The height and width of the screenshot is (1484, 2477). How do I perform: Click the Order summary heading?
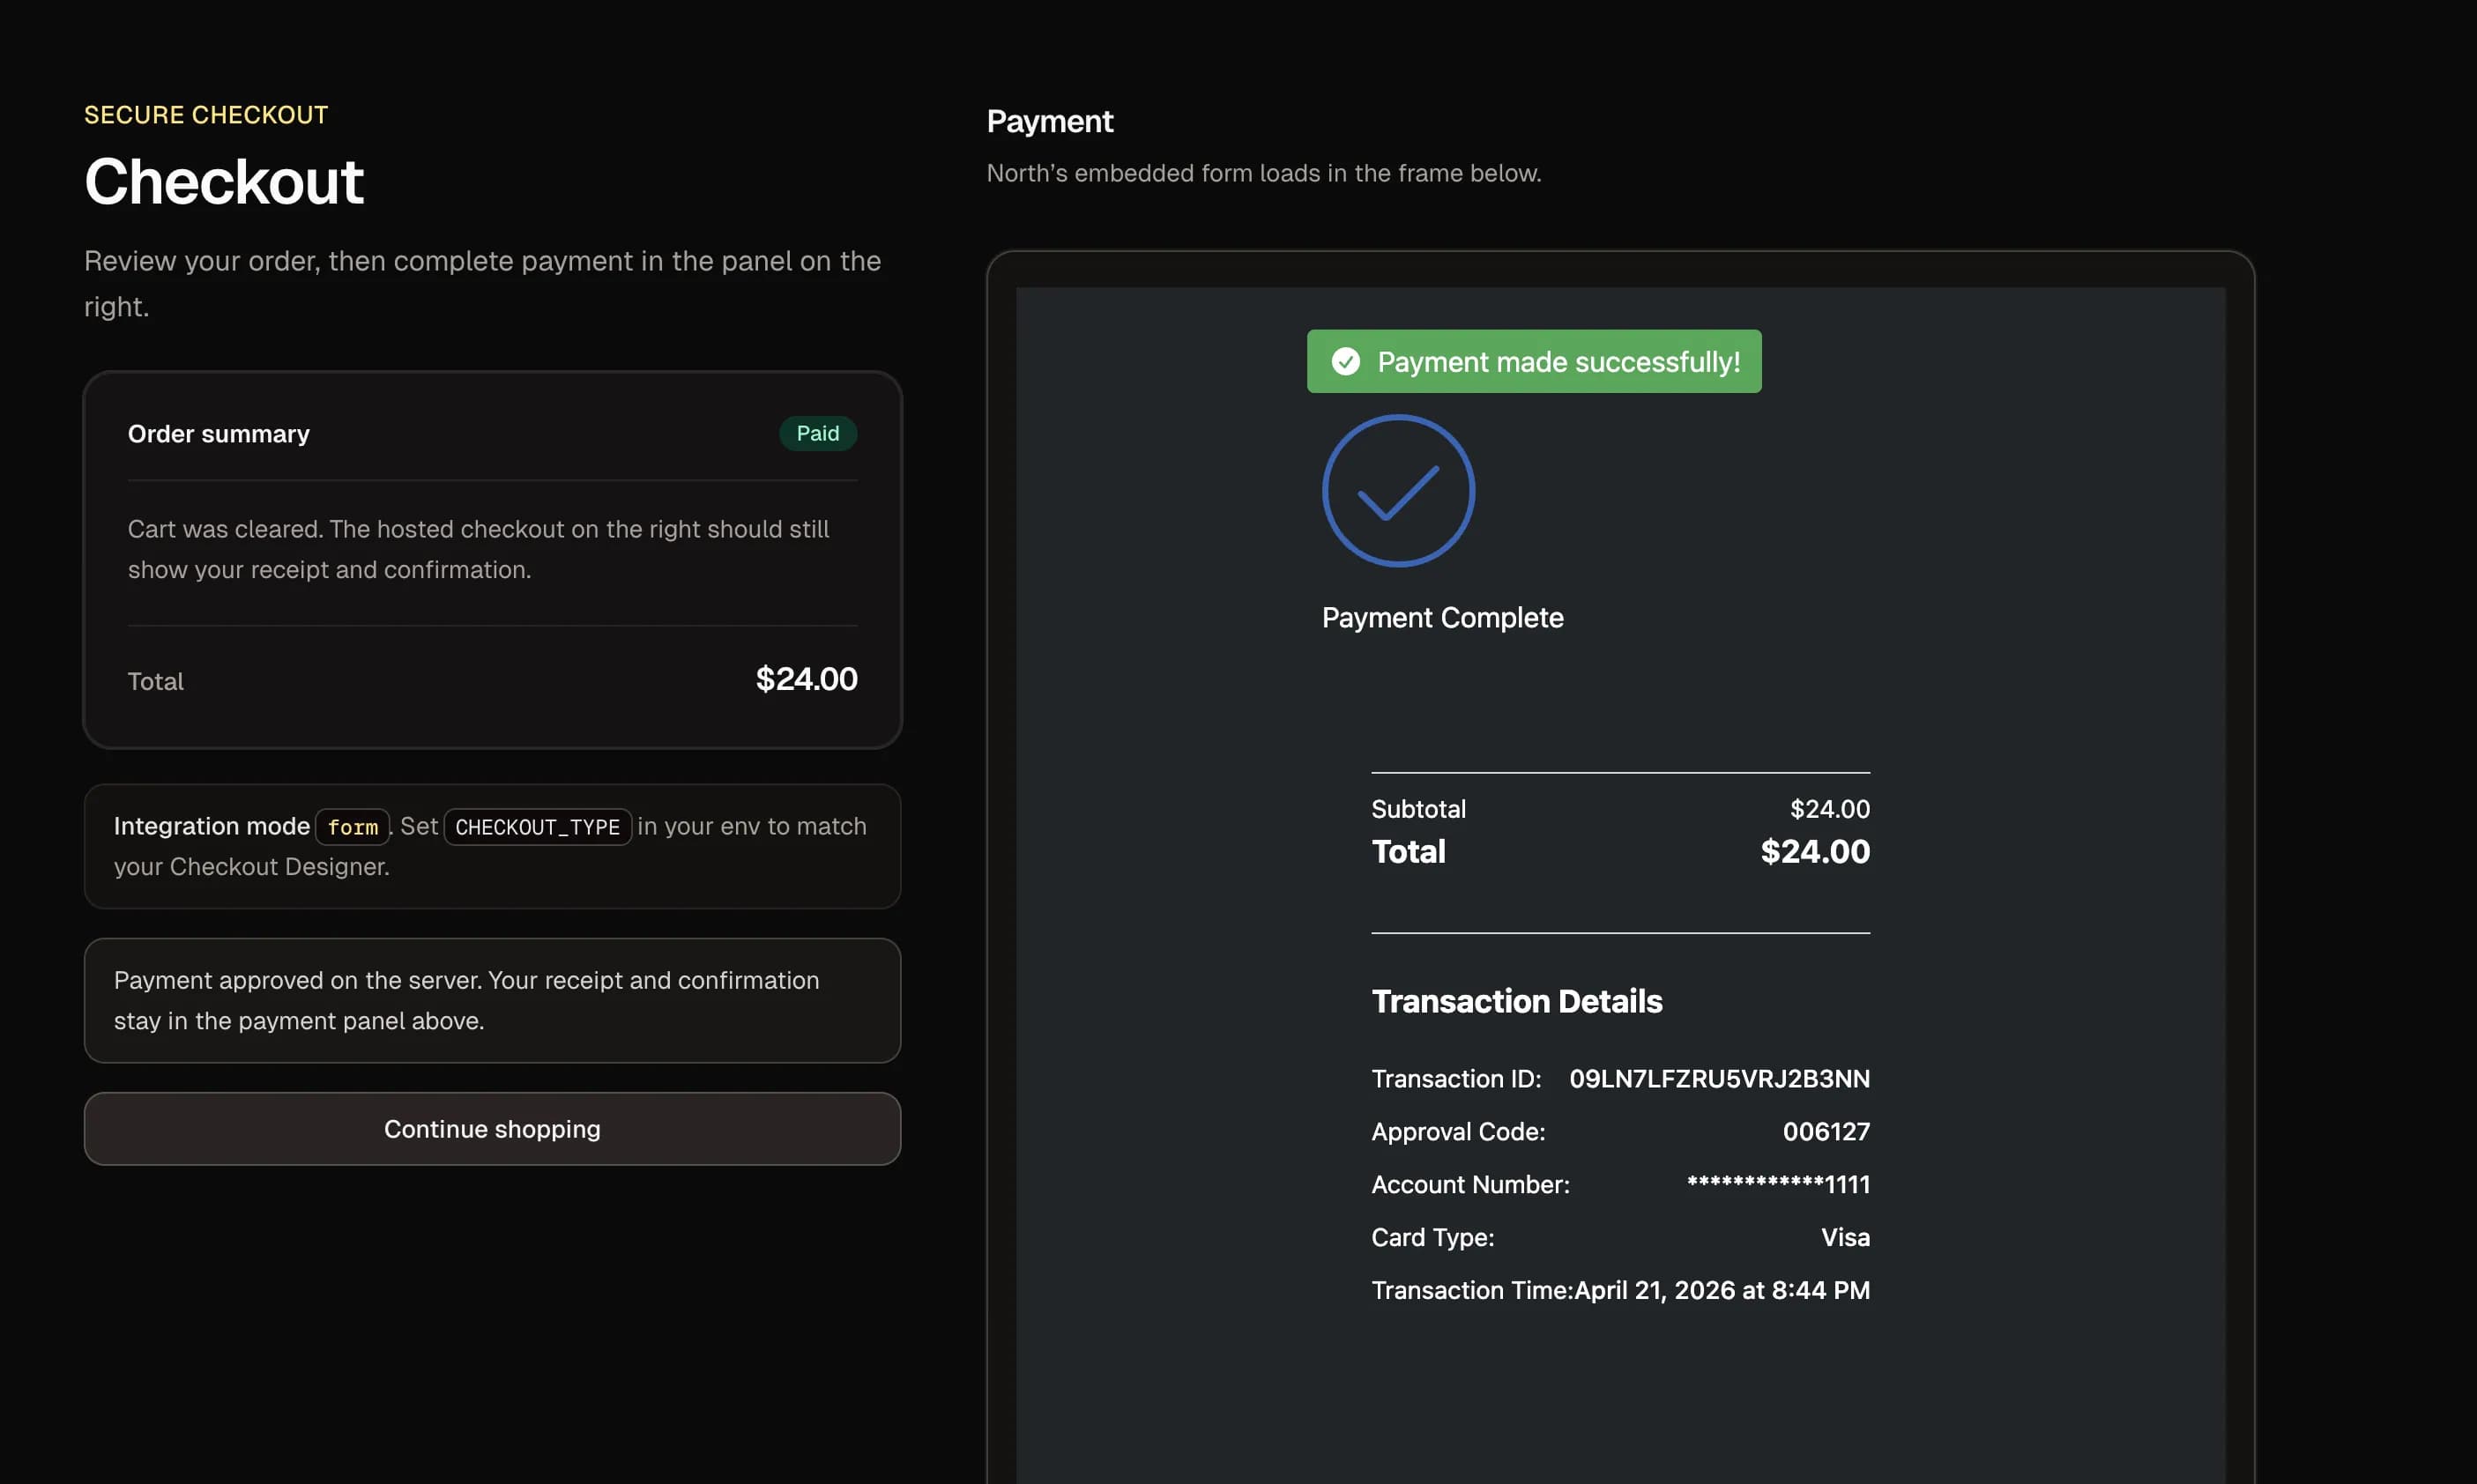[218, 433]
